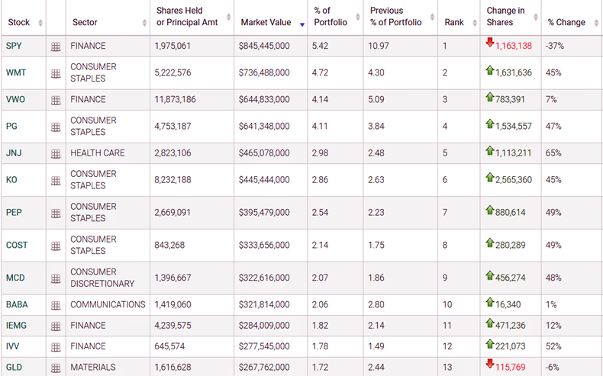Open the IEMG stock link

pos(16,326)
